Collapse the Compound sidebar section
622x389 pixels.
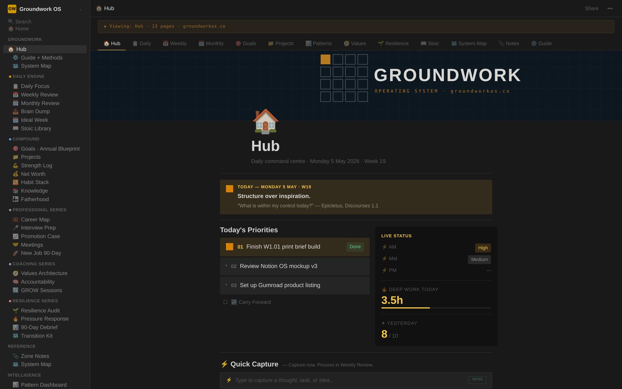[24, 139]
